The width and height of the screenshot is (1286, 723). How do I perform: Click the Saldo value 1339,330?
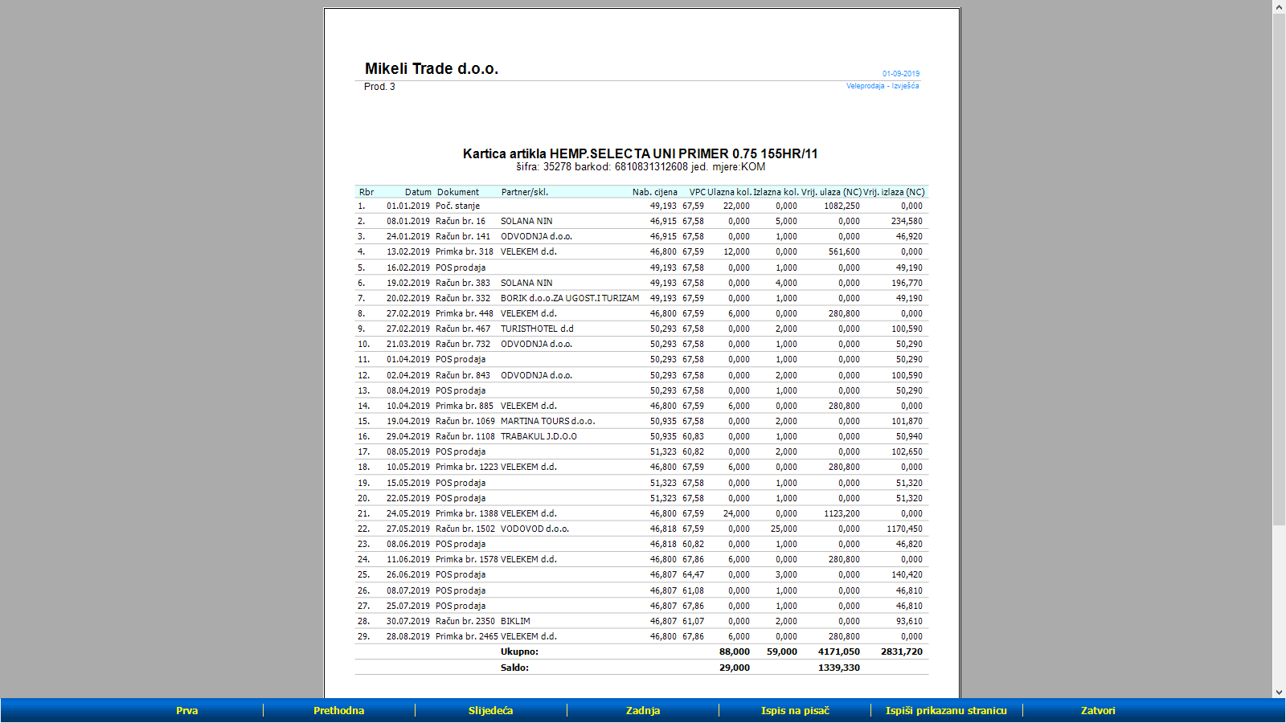(838, 668)
